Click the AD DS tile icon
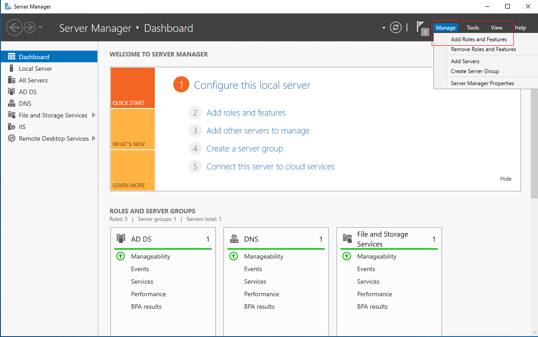The width and height of the screenshot is (538, 337). pos(121,238)
